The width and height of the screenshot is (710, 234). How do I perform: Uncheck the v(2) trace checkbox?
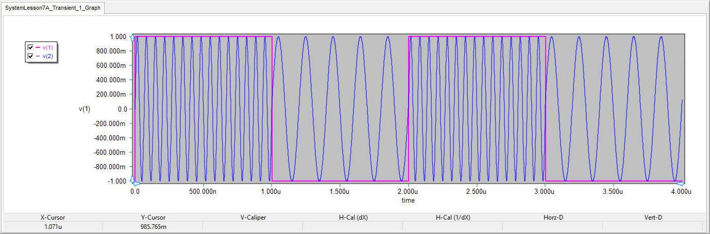30,56
